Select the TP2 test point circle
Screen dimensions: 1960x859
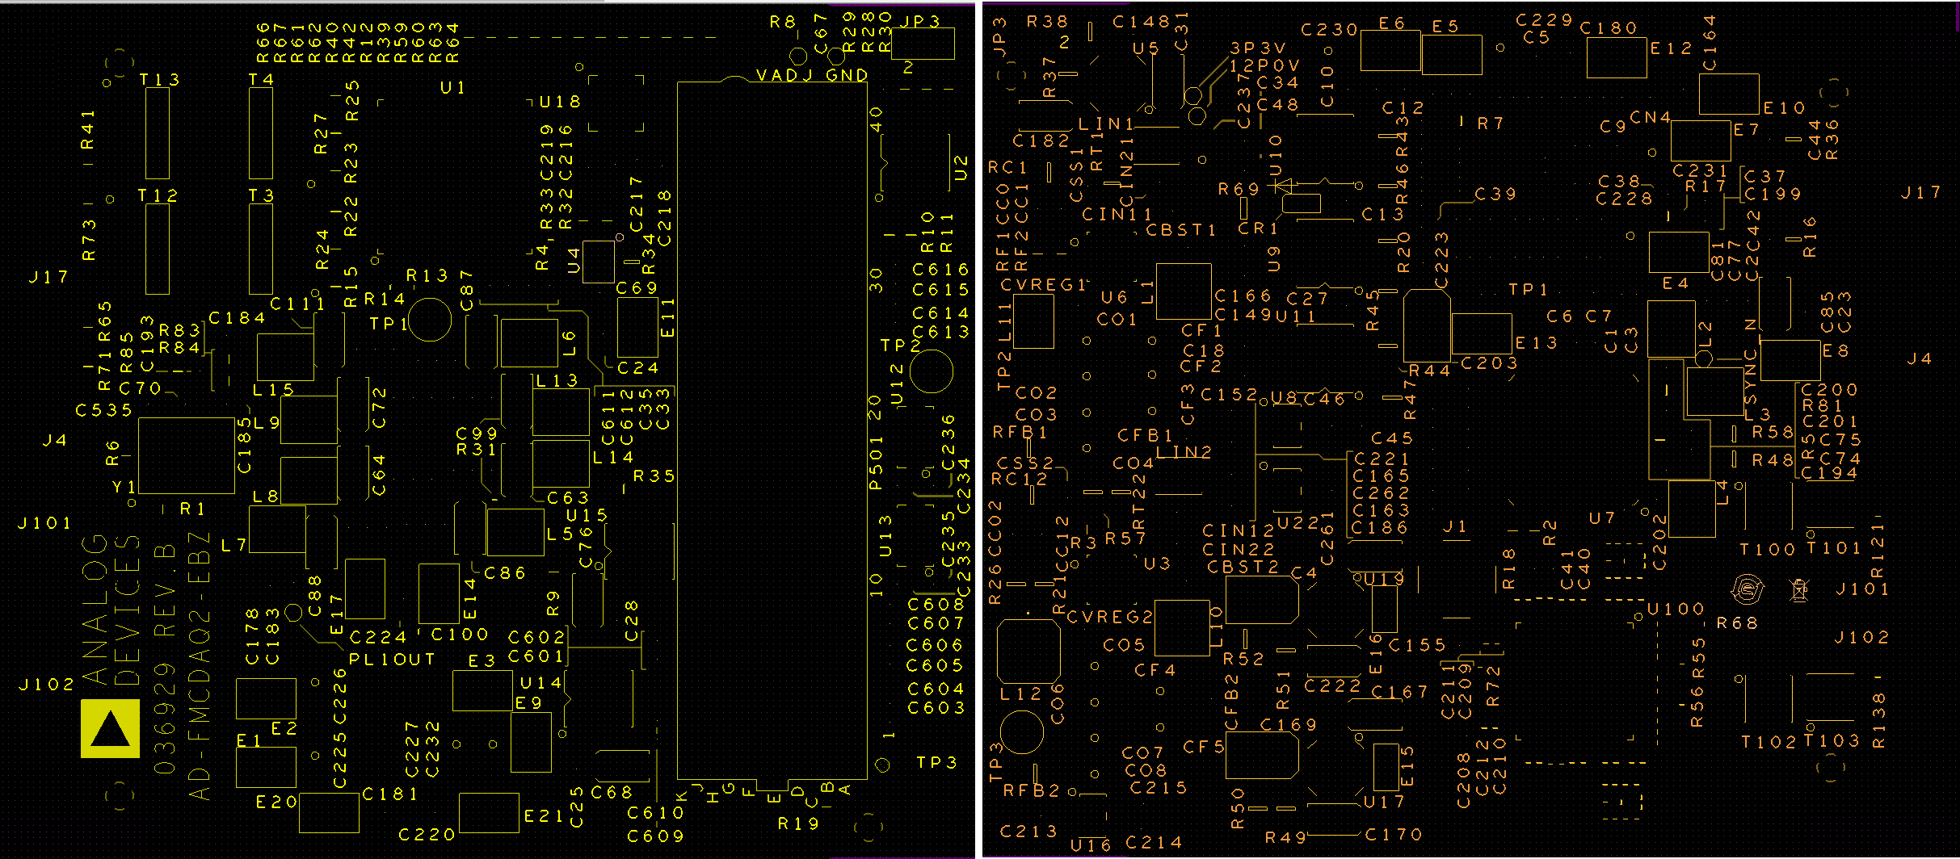point(932,371)
